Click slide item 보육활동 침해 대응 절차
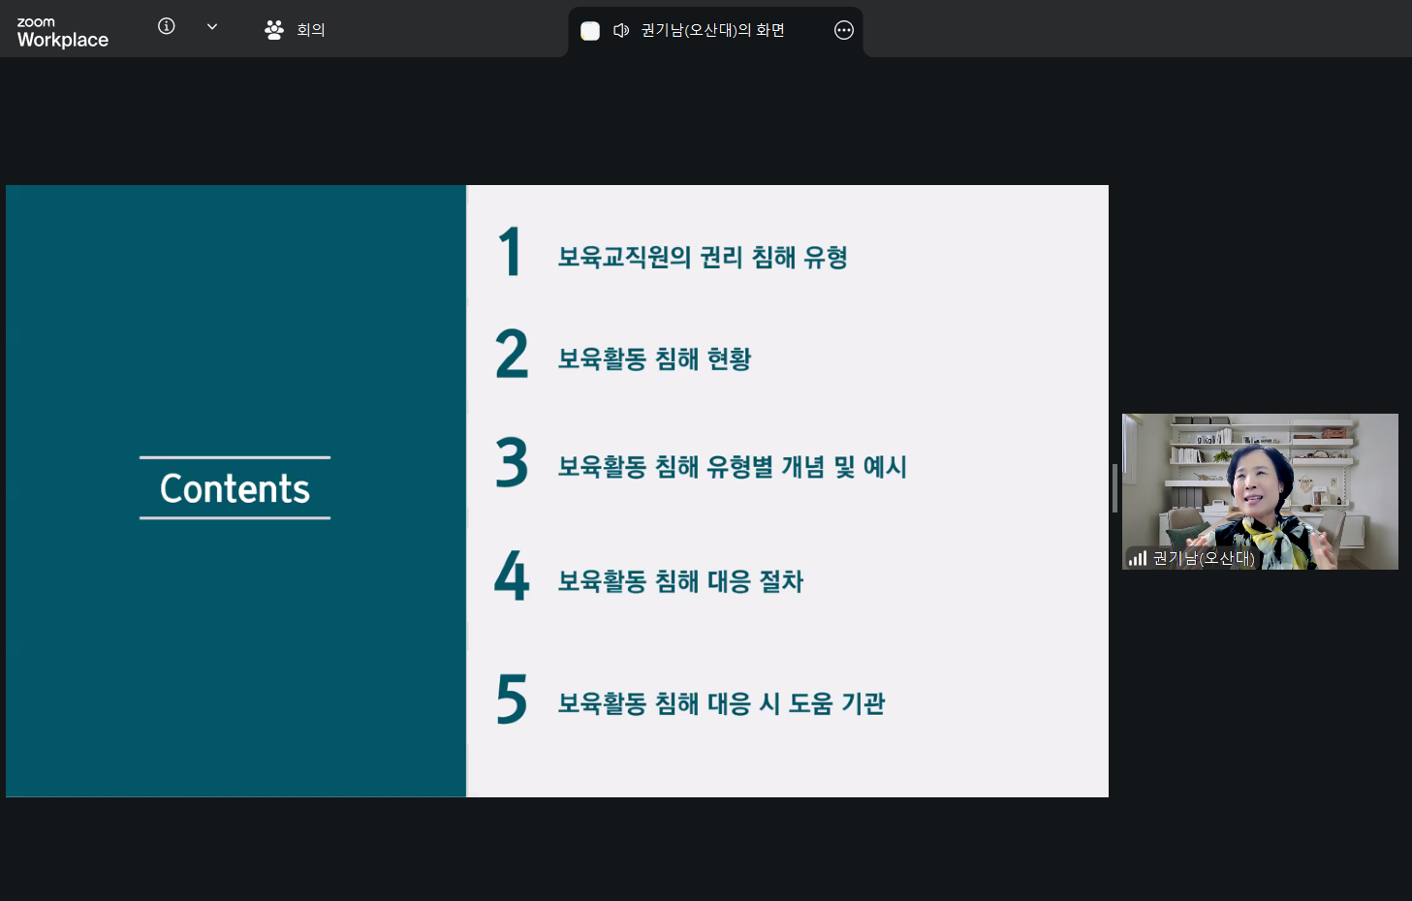Screen dimensions: 1412x901 coord(680,581)
